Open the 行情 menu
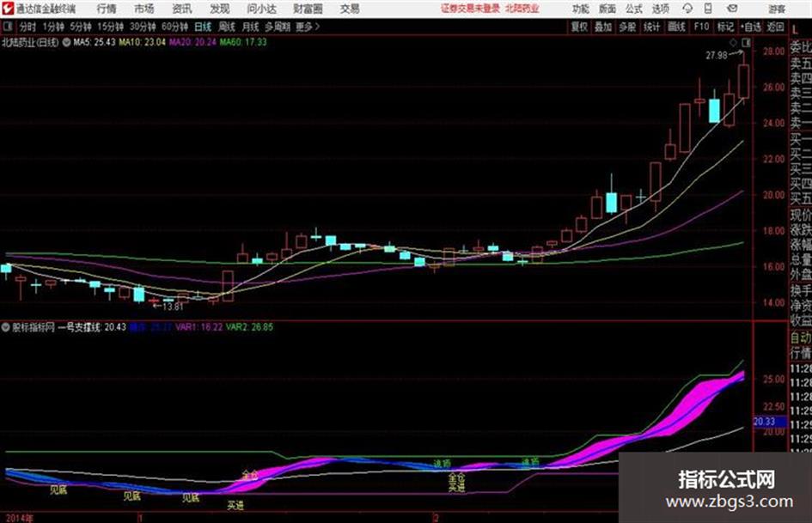This screenshot has height=523, width=812. 107,9
